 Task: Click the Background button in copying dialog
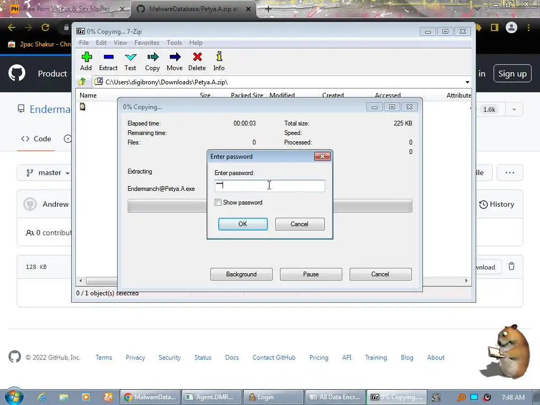[242, 274]
